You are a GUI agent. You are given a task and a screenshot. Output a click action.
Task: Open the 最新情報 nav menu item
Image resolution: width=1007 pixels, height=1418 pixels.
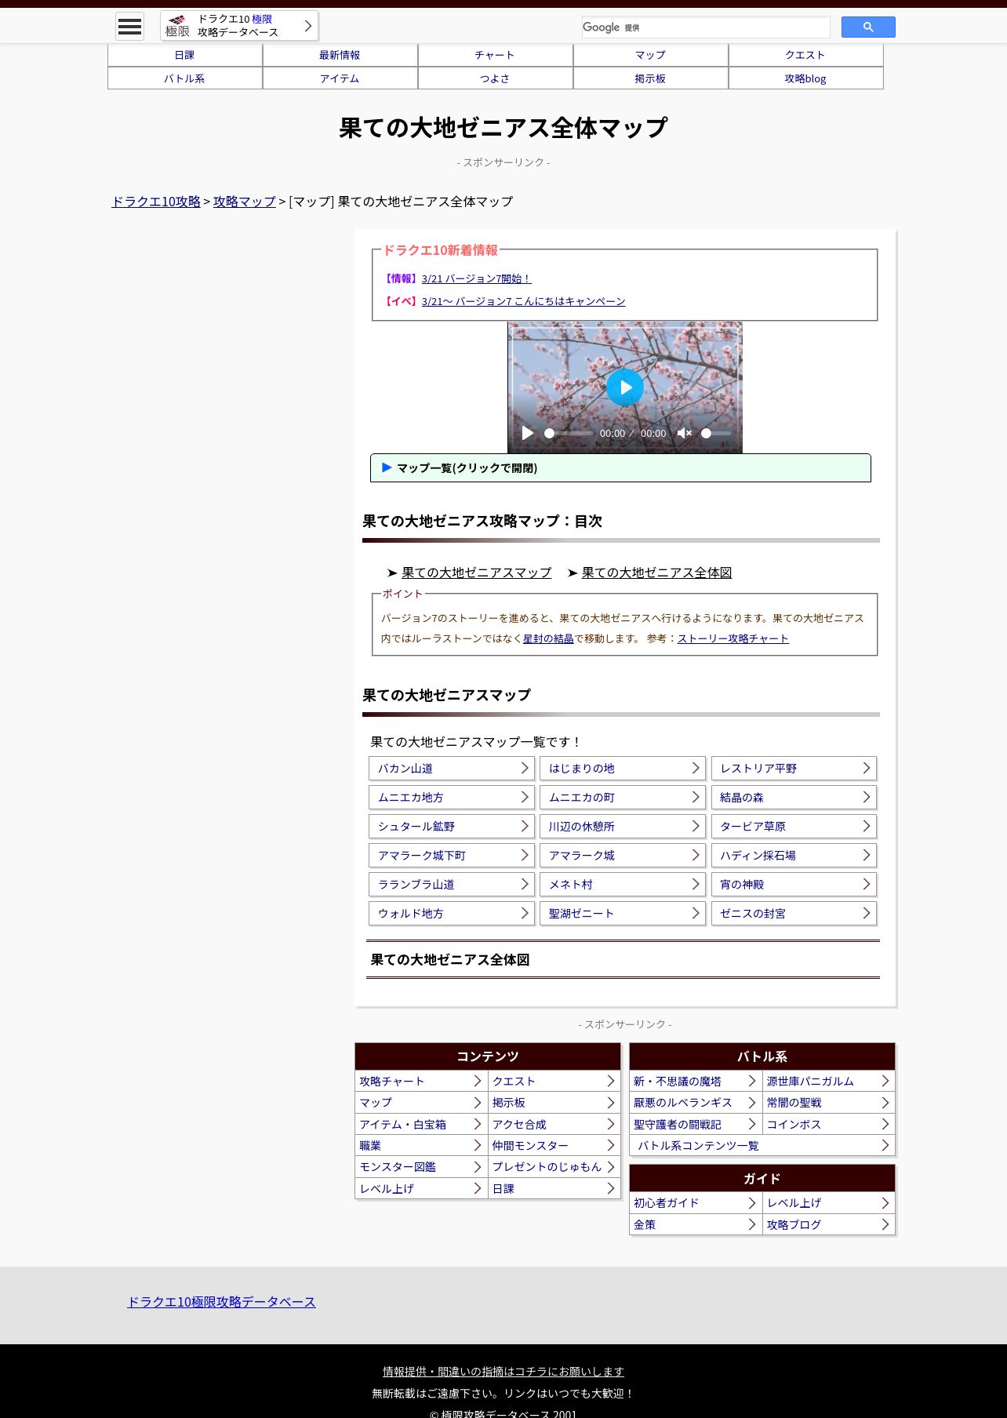(340, 55)
